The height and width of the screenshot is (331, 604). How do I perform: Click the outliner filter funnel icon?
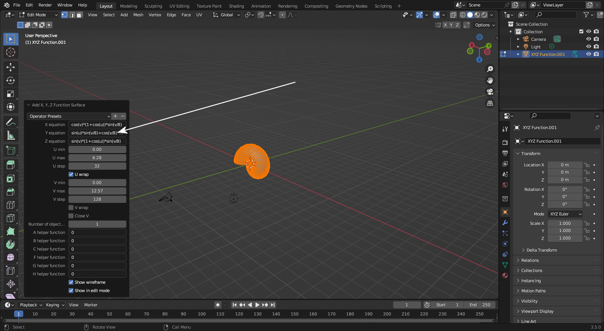pos(587,15)
